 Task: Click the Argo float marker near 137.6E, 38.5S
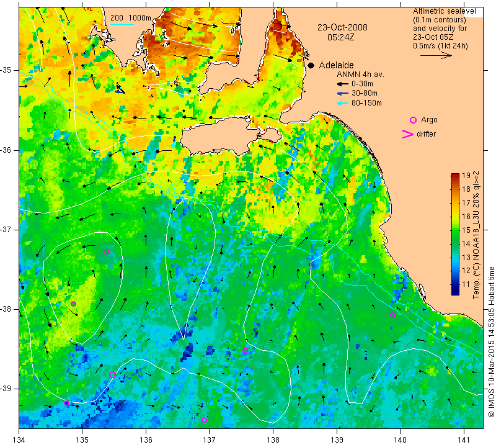pos(245,350)
